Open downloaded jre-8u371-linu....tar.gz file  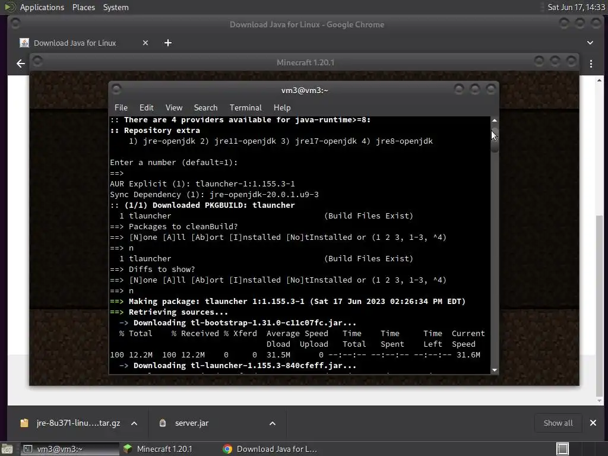(x=78, y=423)
